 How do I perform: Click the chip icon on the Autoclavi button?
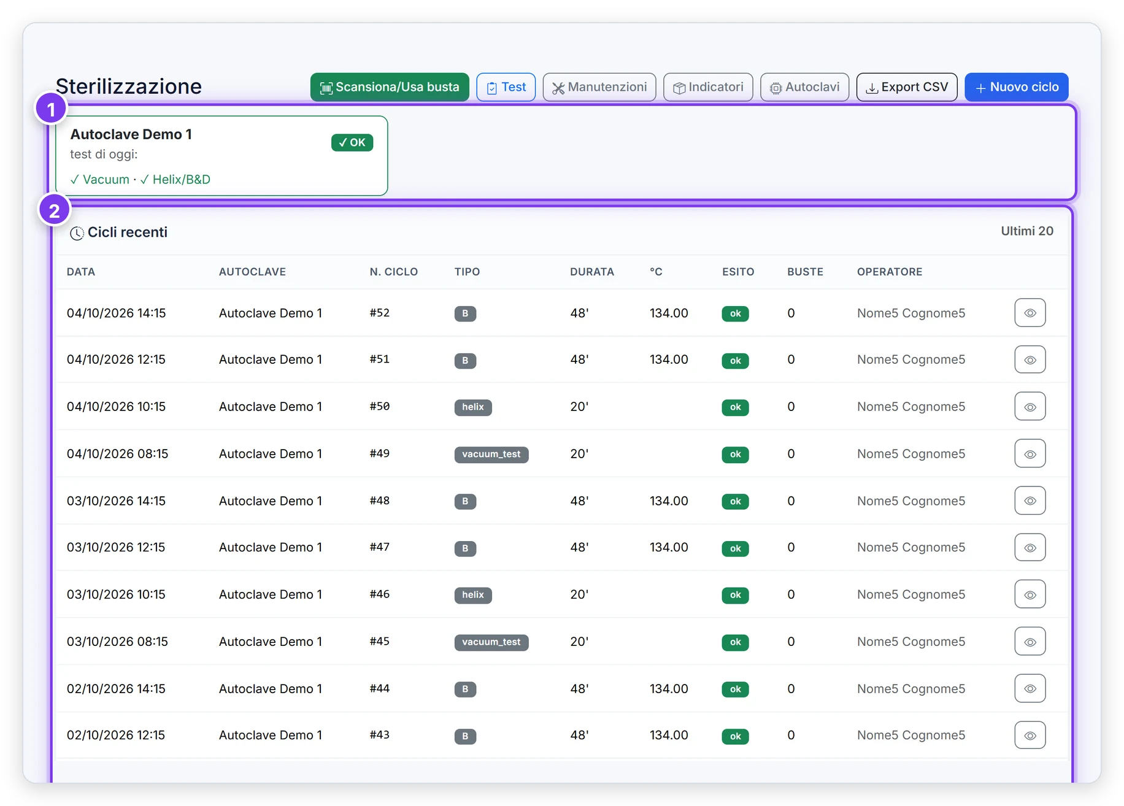point(776,88)
